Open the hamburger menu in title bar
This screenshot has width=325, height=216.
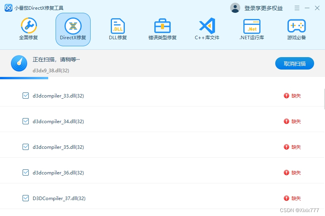(297, 8)
